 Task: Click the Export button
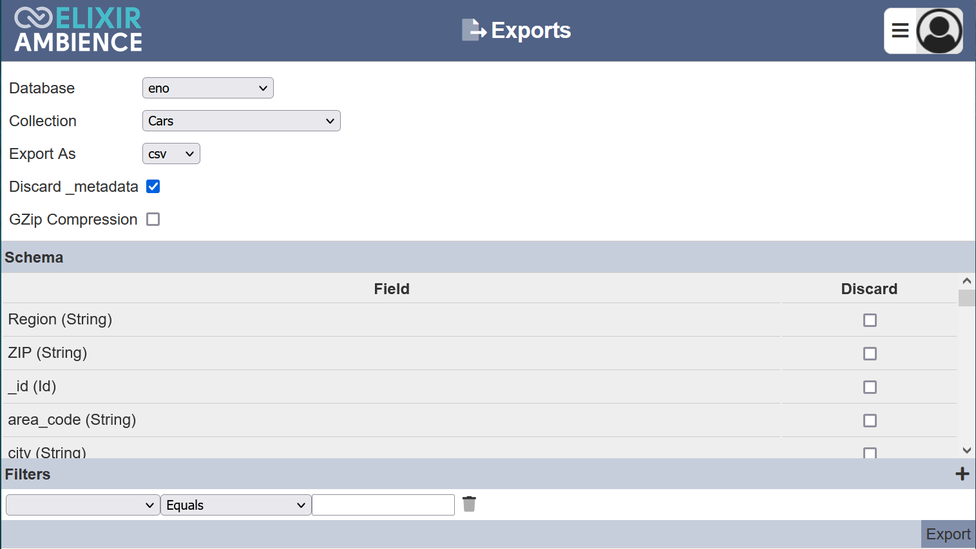pos(948,534)
